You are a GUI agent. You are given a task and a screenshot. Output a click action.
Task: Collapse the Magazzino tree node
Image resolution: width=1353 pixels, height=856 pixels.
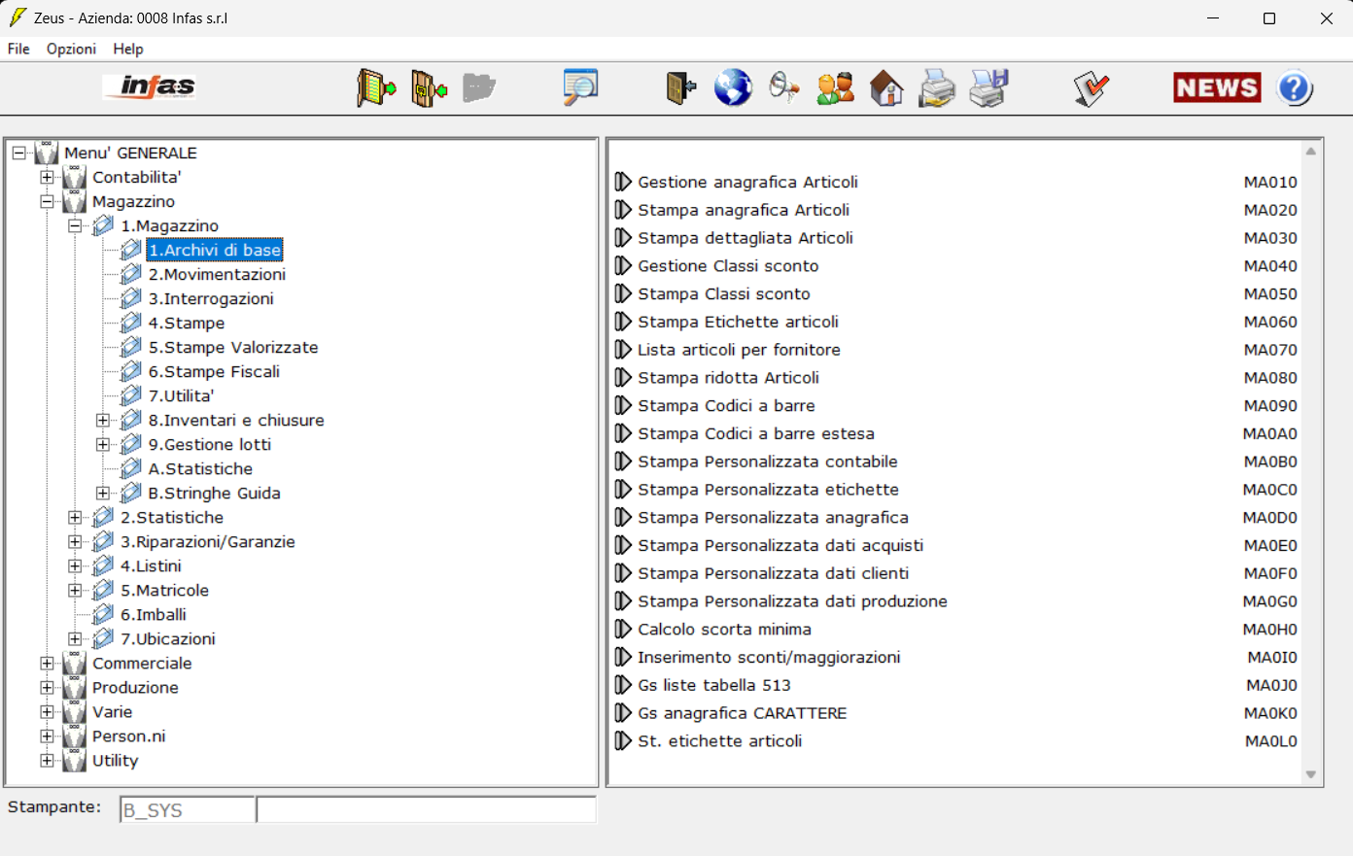click(47, 201)
